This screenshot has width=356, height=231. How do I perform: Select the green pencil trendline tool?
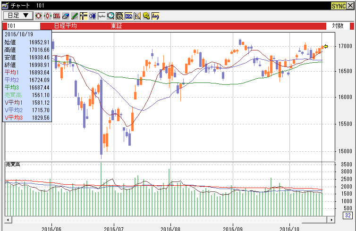tap(75, 16)
